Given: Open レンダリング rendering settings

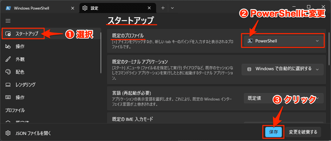Looking at the screenshot, I should coord(51,85).
